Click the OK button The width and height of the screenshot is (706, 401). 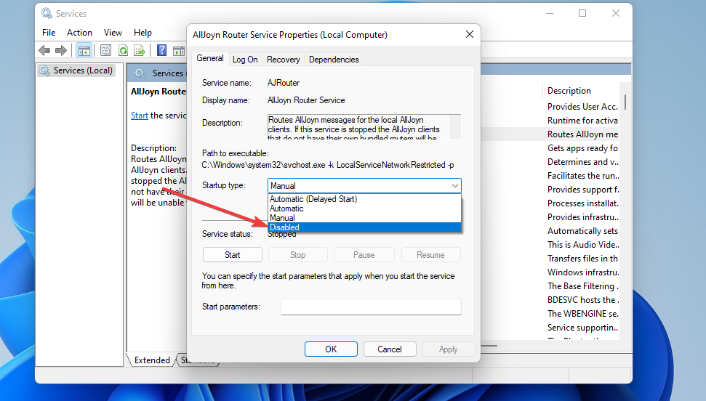[x=331, y=349]
